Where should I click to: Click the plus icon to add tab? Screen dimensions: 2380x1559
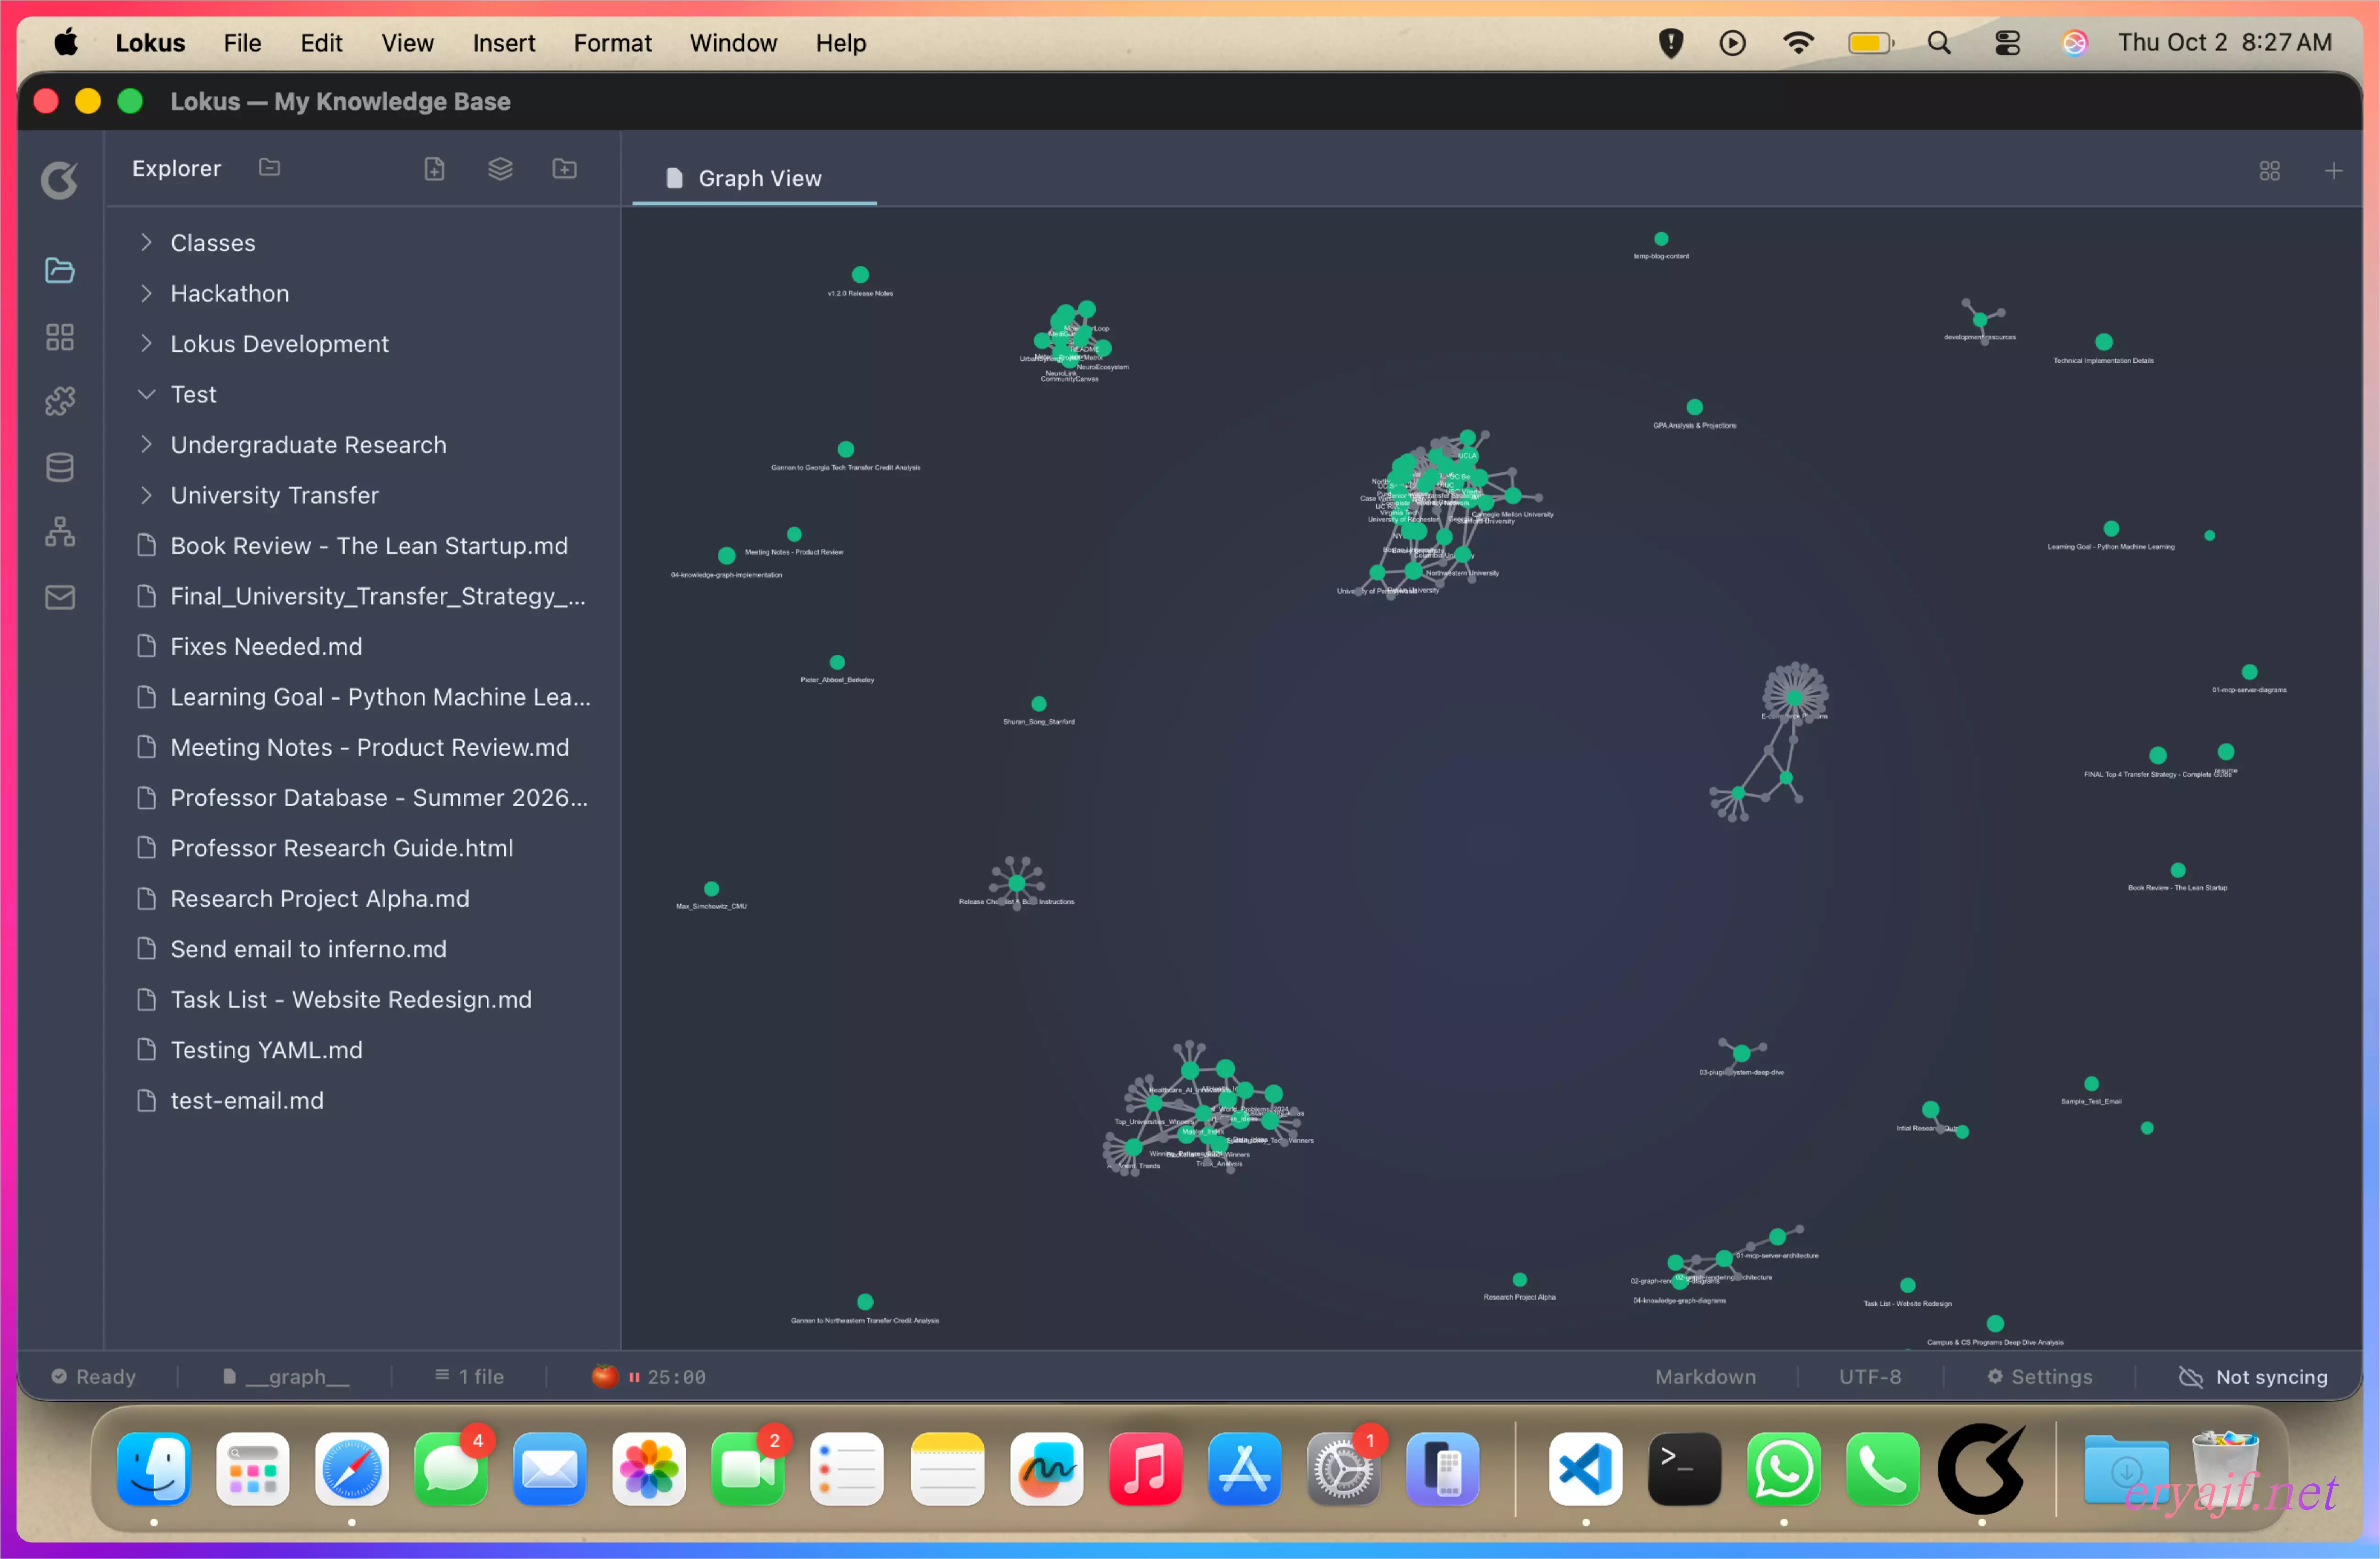(x=2333, y=172)
